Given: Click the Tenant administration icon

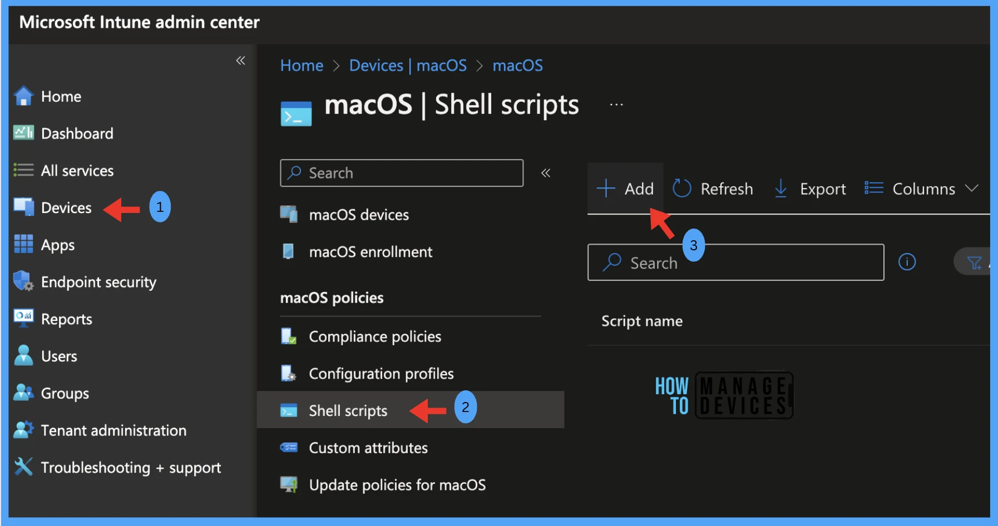Looking at the screenshot, I should (x=23, y=430).
